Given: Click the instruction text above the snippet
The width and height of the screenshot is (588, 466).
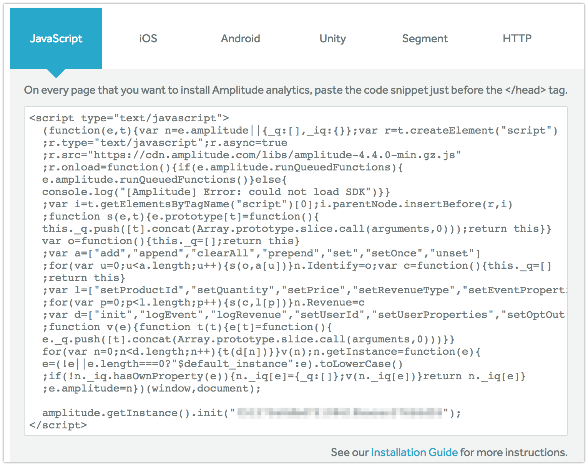Looking at the screenshot, I should pyautogui.click(x=295, y=90).
